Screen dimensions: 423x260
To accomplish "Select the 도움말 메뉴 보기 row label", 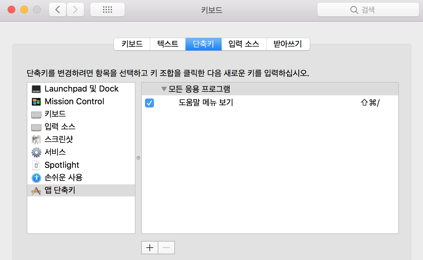I will point(206,103).
